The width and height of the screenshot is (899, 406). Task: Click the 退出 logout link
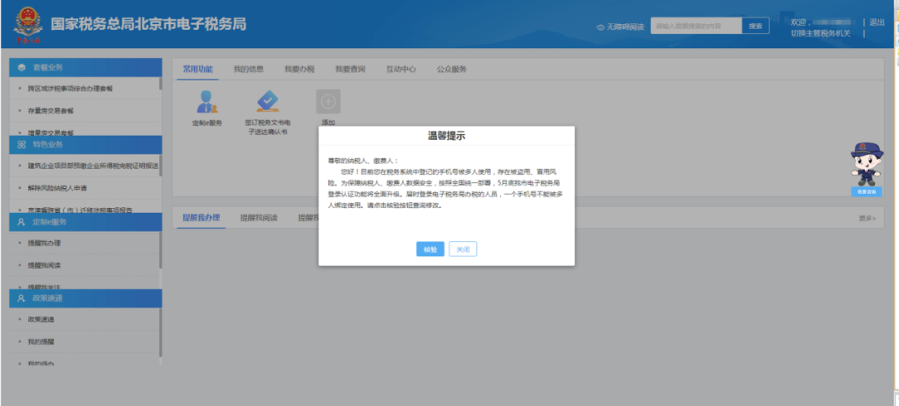[x=877, y=22]
